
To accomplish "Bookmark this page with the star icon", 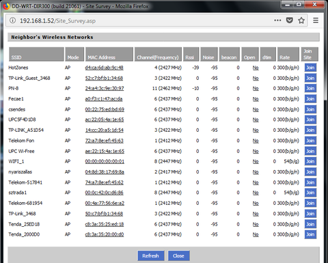I will click(301, 20).
